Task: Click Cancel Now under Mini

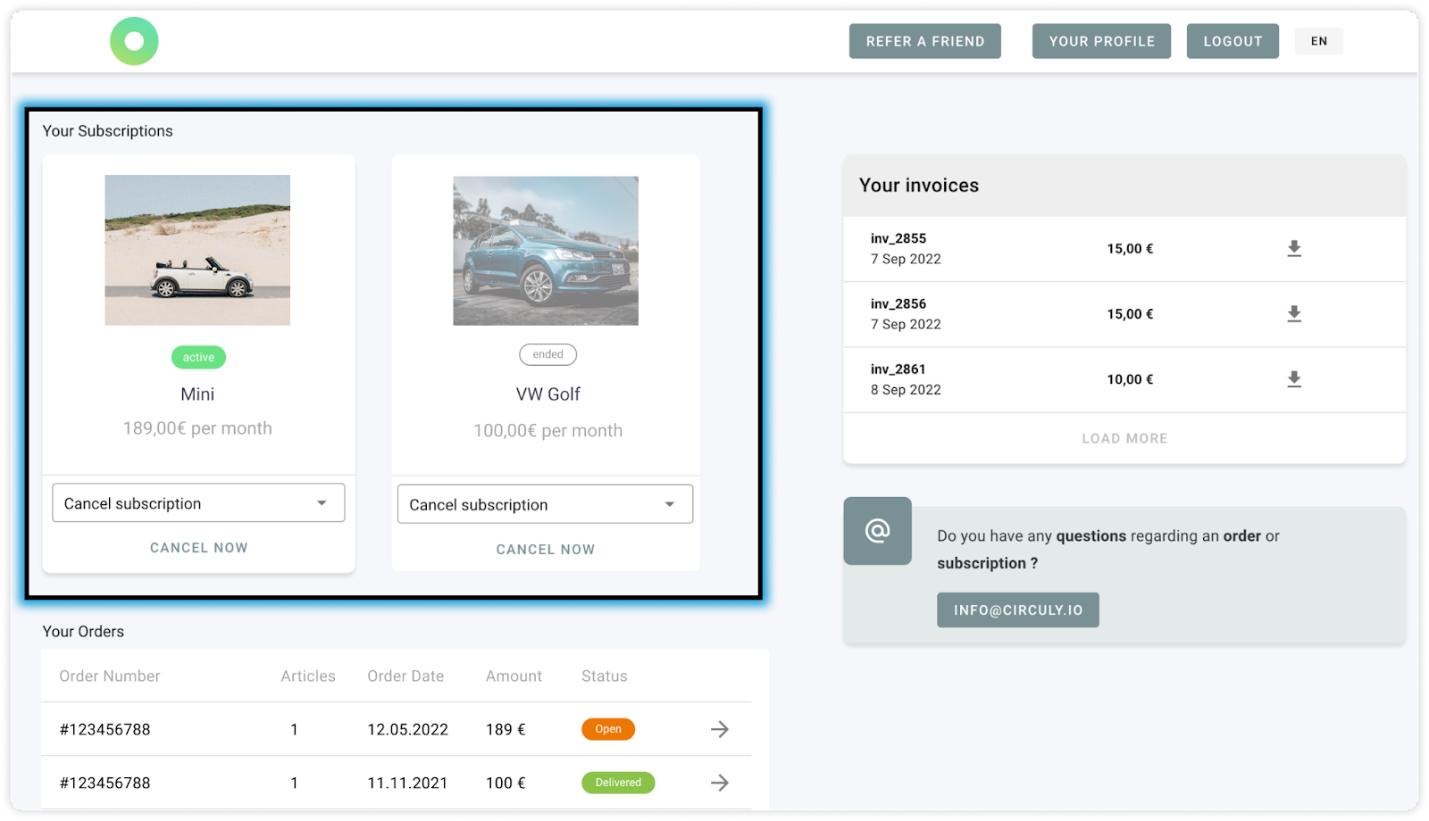Action: 198,548
